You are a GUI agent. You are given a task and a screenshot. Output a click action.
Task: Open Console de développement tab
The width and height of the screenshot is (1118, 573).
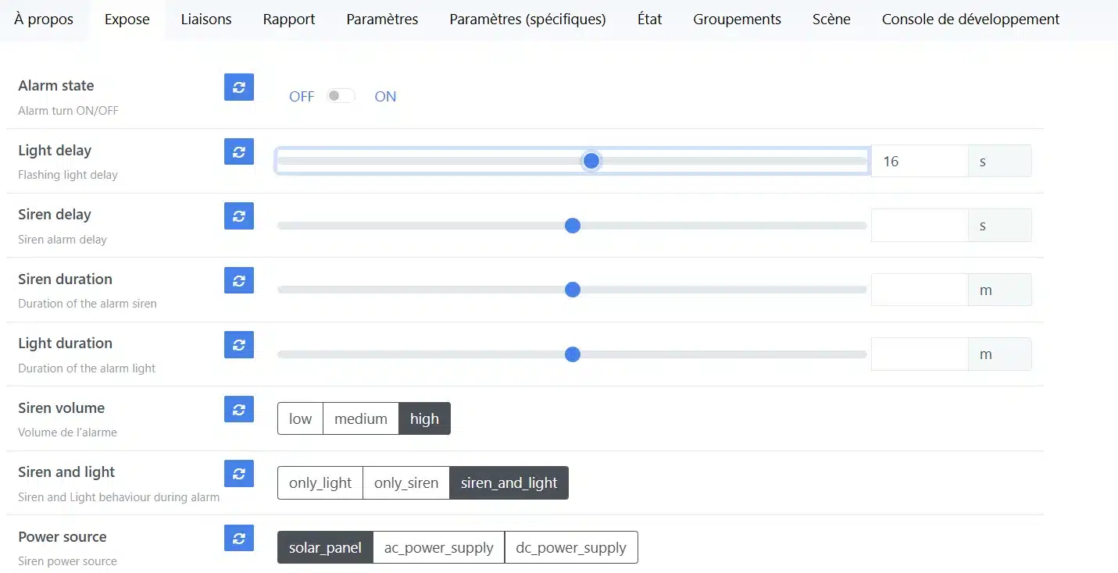970,20
